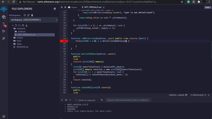Select NFT_PRESALE.sol in file tree
The height and width of the screenshot is (119, 212).
click(x=34, y=35)
